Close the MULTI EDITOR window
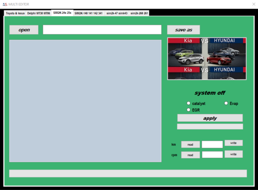Screen dimensions: 258x190 [x=254, y=4]
